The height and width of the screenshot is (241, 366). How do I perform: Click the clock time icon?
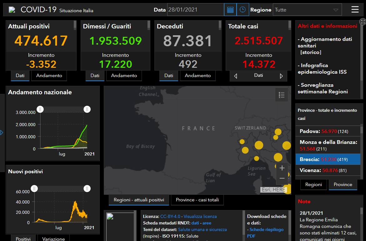click(243, 10)
